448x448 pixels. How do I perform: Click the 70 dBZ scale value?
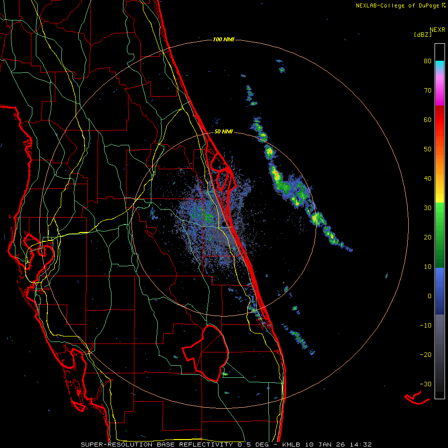click(428, 91)
